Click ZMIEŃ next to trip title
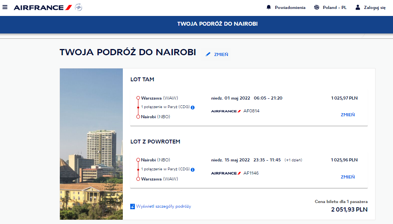This screenshot has width=393, height=224. point(221,54)
